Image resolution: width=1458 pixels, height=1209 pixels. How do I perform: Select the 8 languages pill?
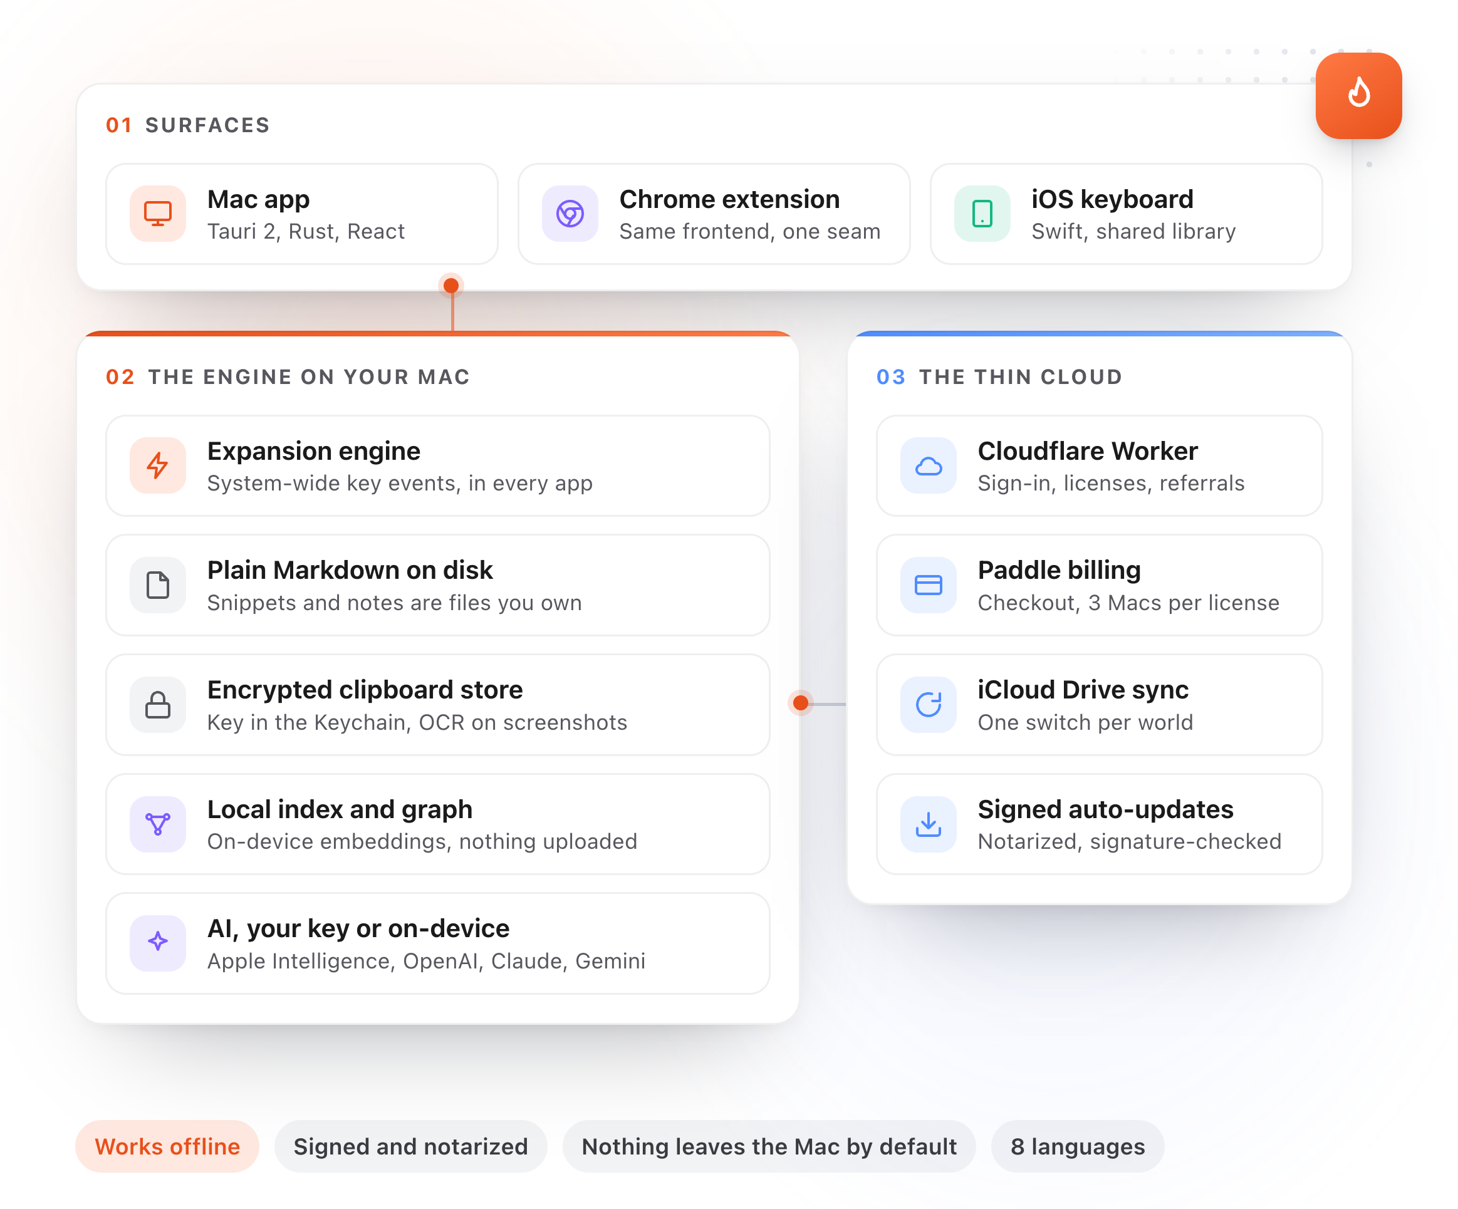pos(1077,1146)
